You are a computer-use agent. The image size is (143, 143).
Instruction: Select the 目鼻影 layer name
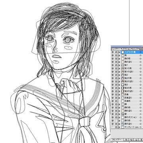pos(128,101)
